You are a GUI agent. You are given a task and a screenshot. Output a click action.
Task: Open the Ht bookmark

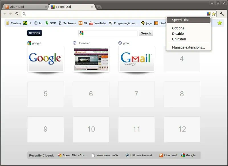27,23
